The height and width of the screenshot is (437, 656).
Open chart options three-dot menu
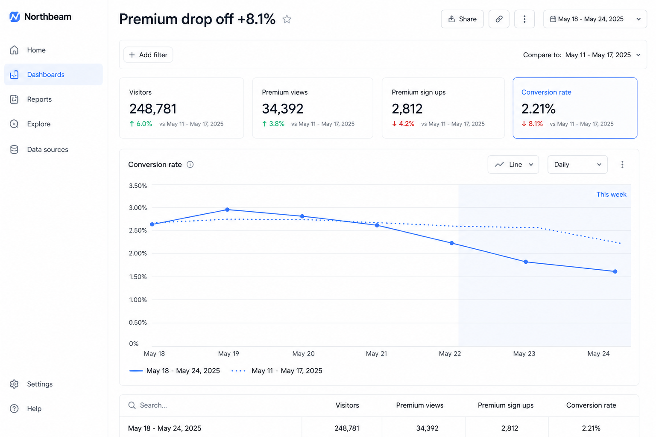(x=622, y=165)
